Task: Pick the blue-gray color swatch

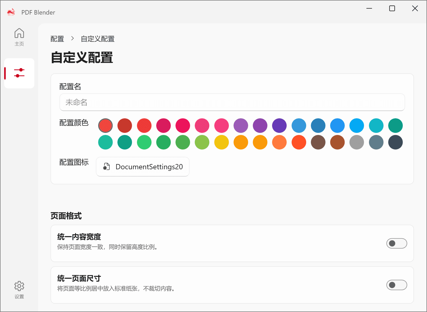Action: point(376,142)
